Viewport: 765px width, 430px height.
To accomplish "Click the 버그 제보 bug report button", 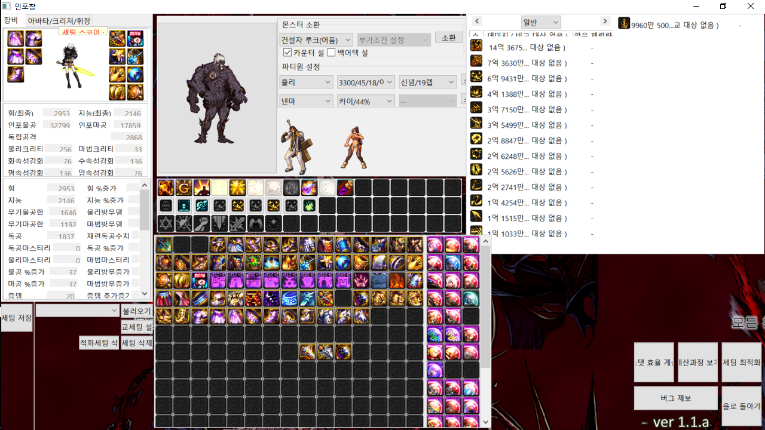I will coord(676,398).
